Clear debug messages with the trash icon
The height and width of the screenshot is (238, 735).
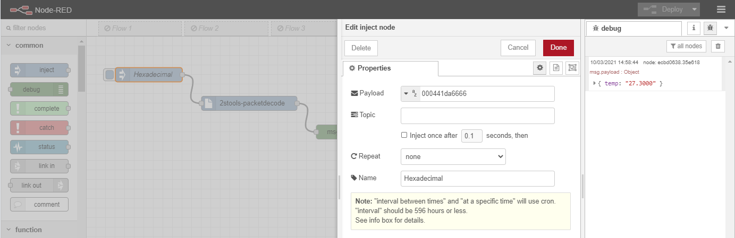(x=718, y=46)
